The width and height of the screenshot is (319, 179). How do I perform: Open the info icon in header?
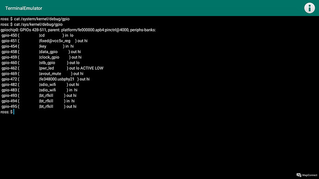coord(309,8)
